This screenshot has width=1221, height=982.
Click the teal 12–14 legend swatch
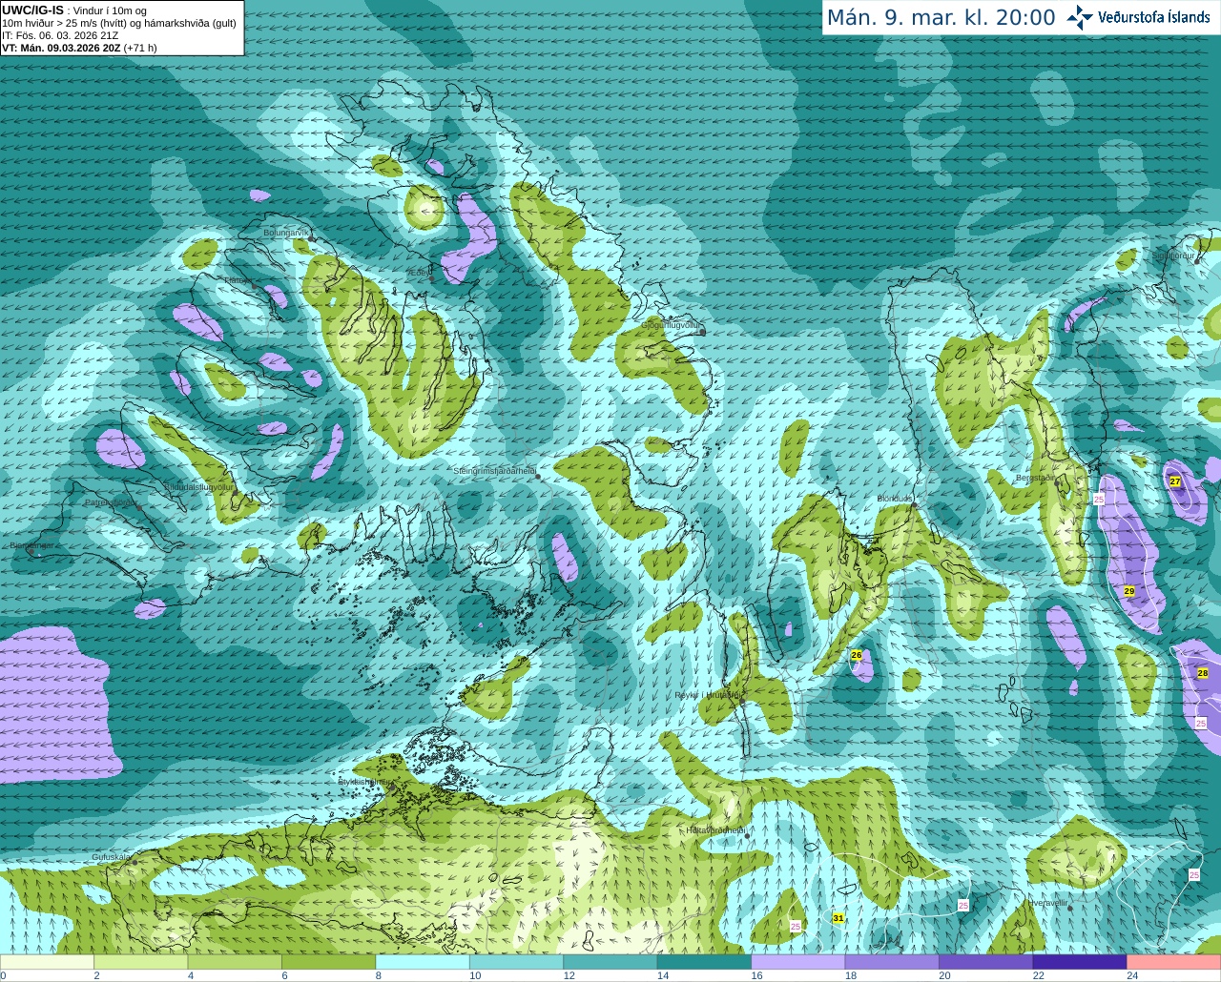(610, 962)
